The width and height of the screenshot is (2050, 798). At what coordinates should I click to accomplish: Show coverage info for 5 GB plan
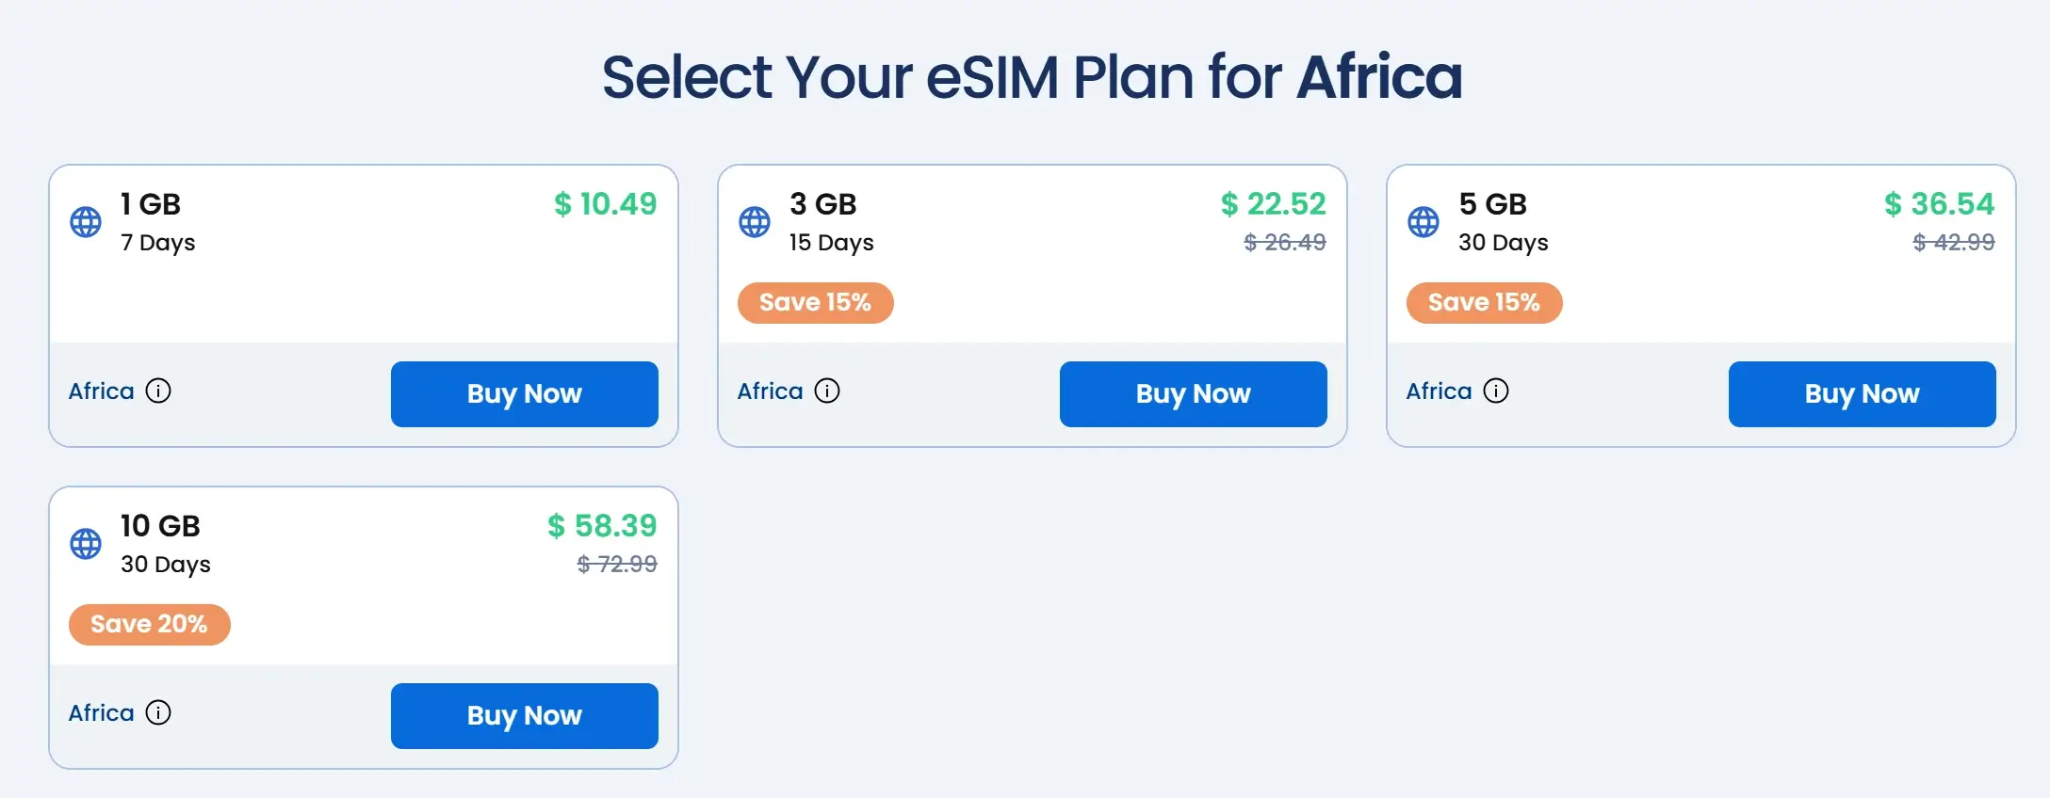(1496, 391)
